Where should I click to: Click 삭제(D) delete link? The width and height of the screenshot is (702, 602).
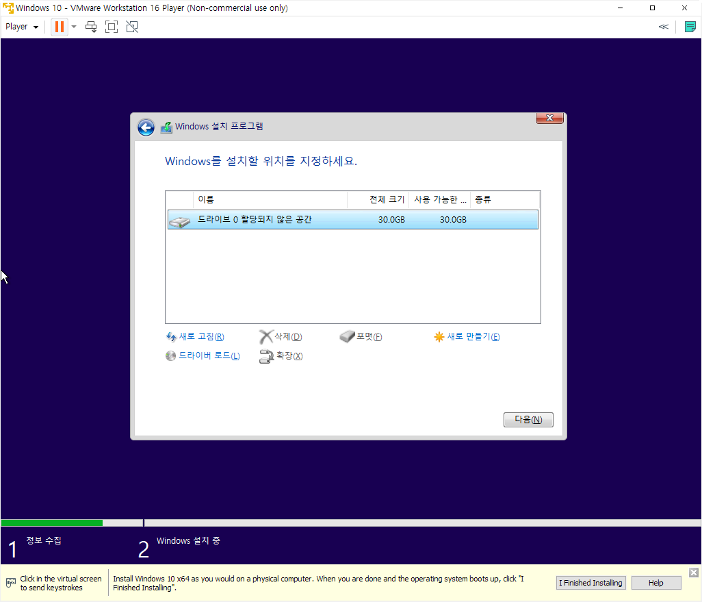(x=288, y=337)
